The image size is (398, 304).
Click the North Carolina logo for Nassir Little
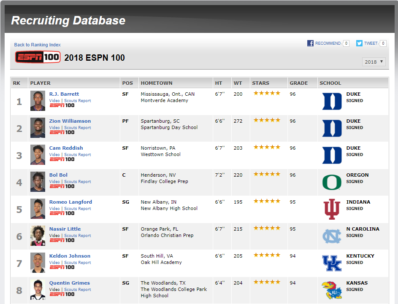pos(332,236)
